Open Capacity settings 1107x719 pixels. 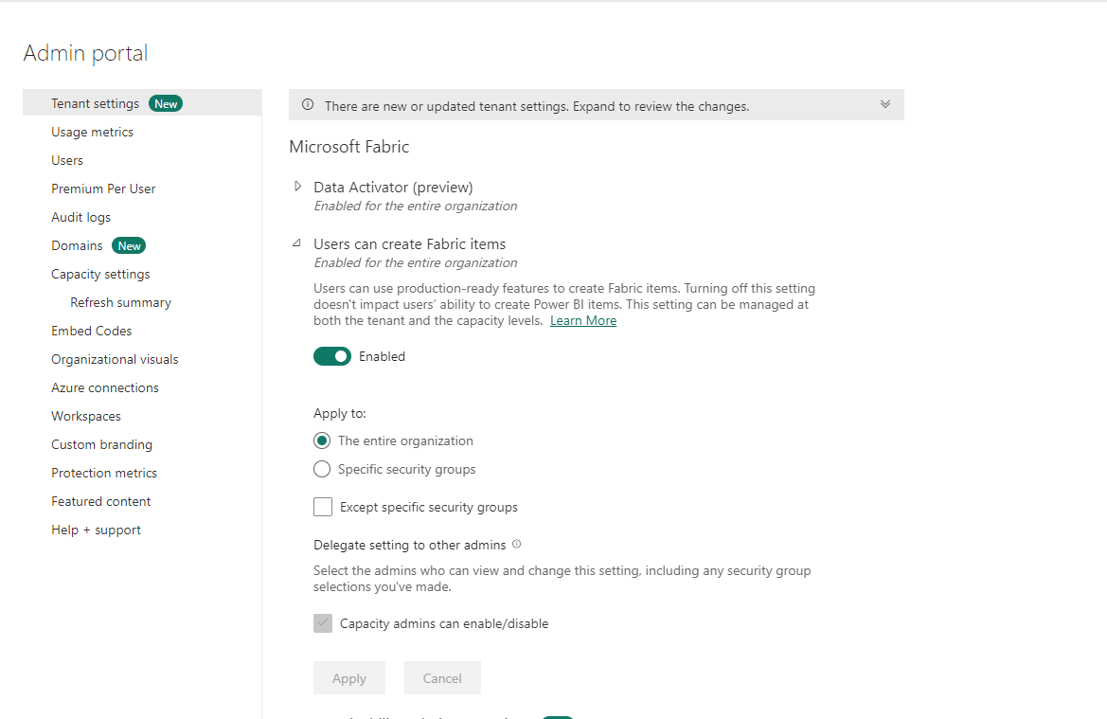point(100,274)
